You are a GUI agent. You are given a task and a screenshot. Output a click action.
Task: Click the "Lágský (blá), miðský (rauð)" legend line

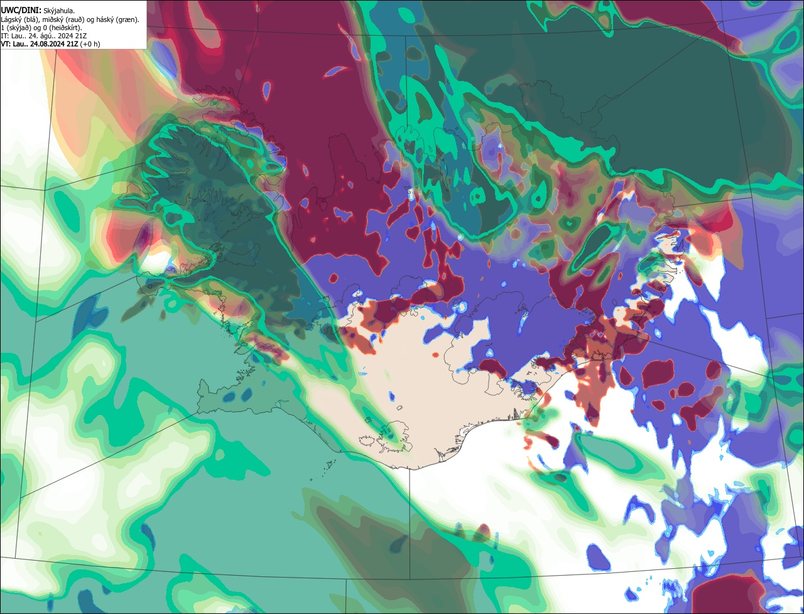tap(70, 19)
